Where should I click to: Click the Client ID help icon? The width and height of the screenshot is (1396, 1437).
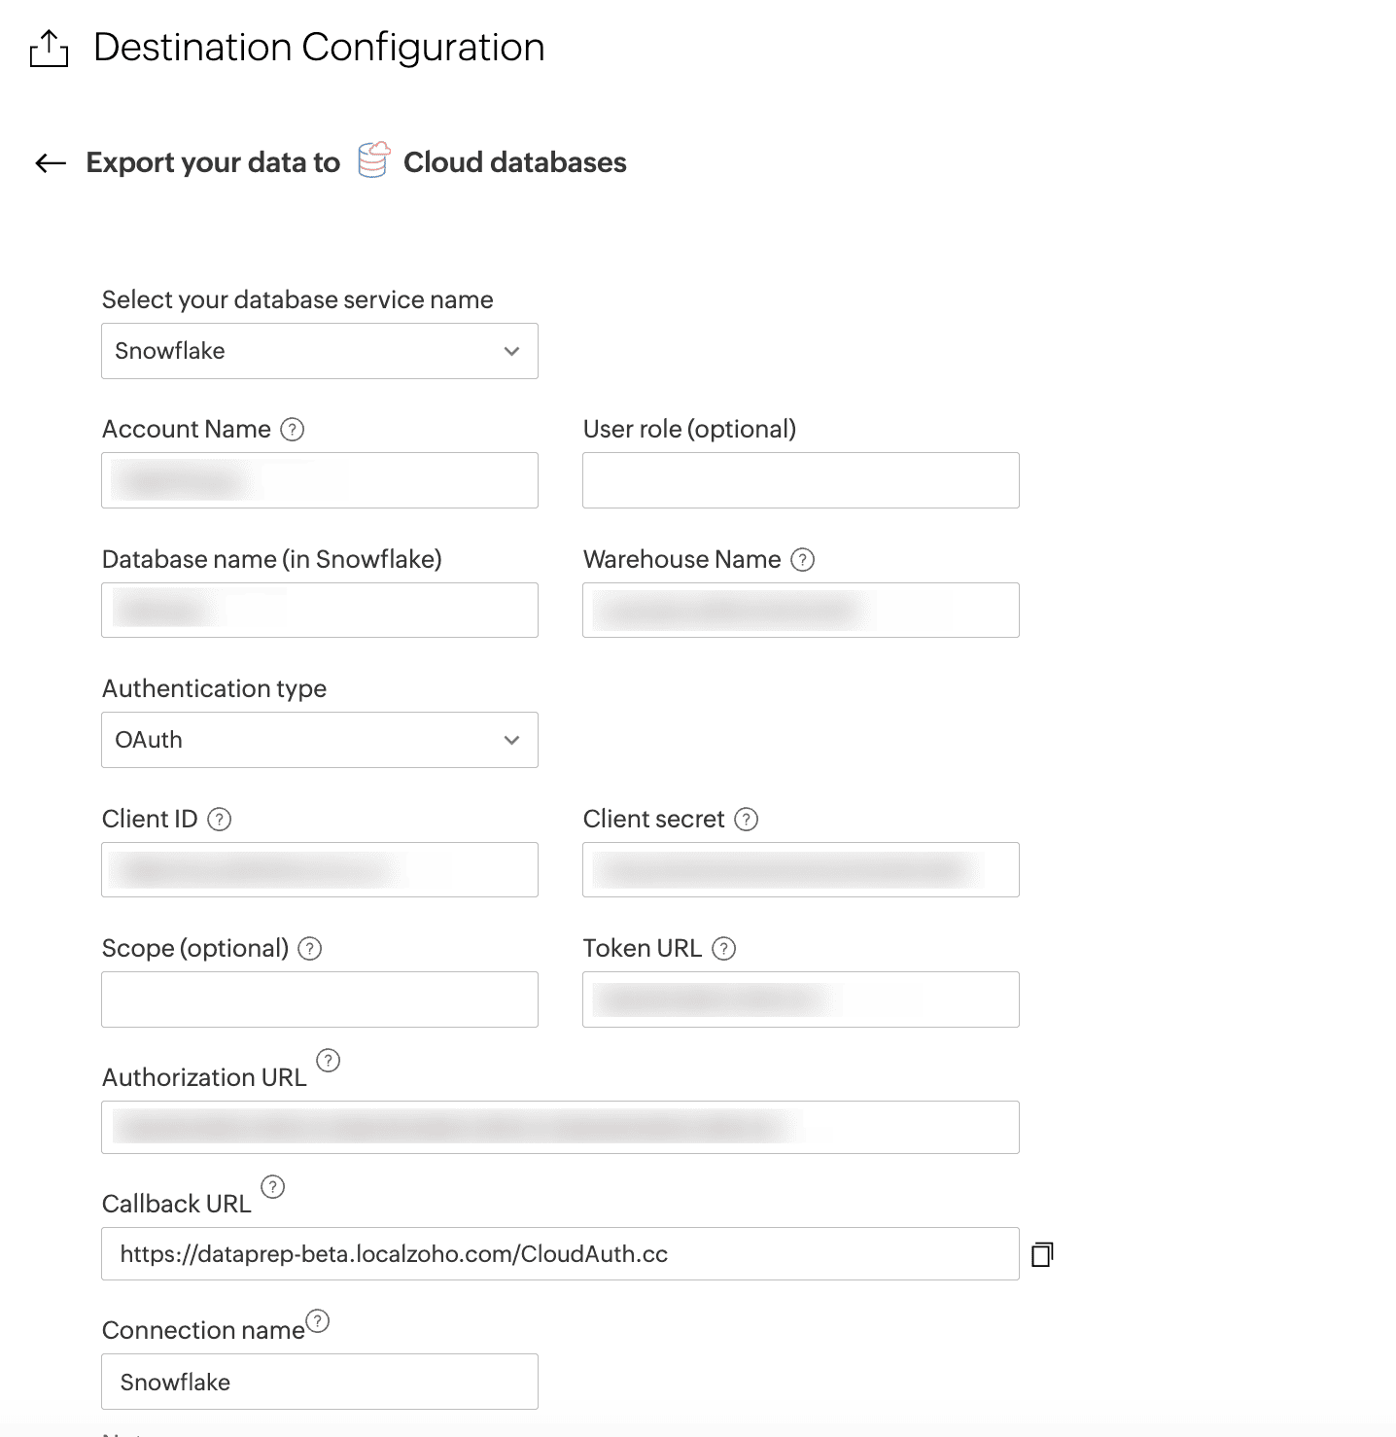coord(220,820)
